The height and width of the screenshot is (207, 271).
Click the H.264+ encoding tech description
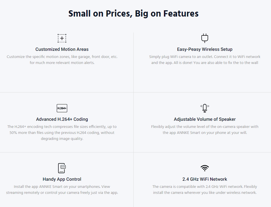pyautogui.click(x=62, y=132)
